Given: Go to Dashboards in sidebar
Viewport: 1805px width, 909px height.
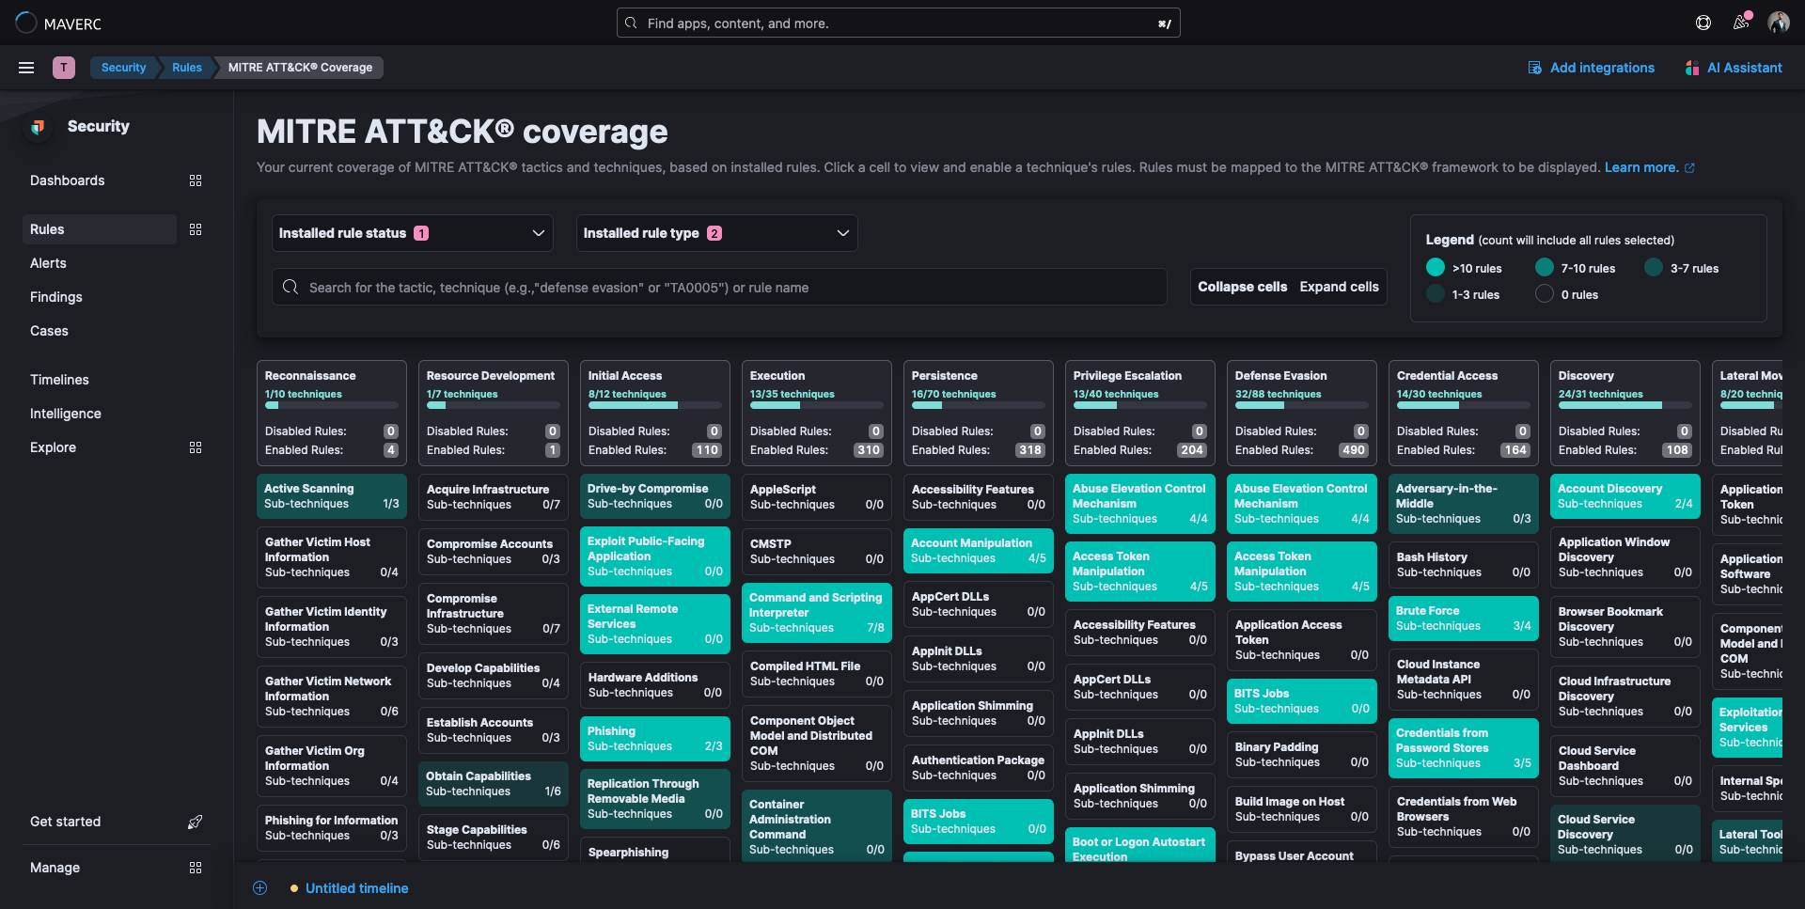Looking at the screenshot, I should 68,180.
